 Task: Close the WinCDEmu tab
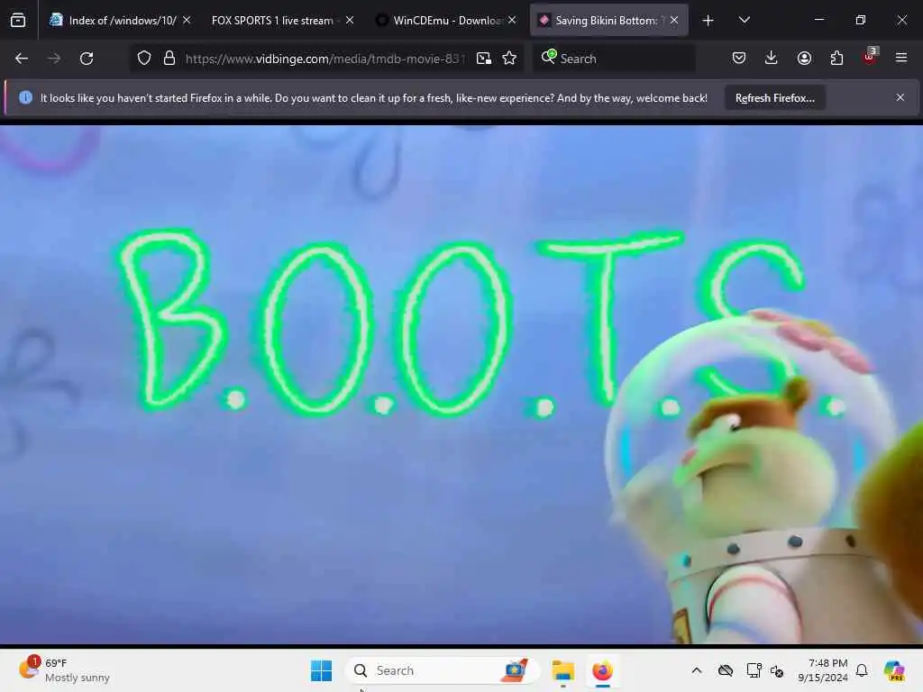click(x=512, y=20)
